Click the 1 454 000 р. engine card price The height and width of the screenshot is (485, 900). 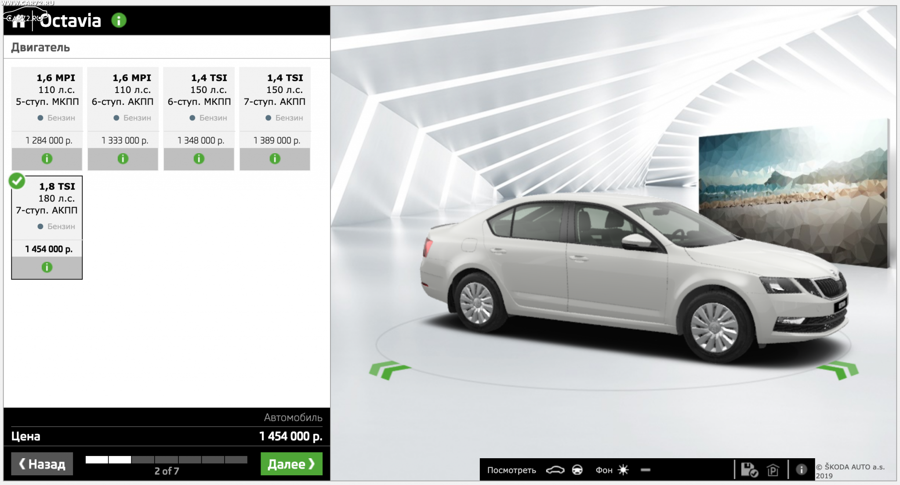[x=49, y=249]
